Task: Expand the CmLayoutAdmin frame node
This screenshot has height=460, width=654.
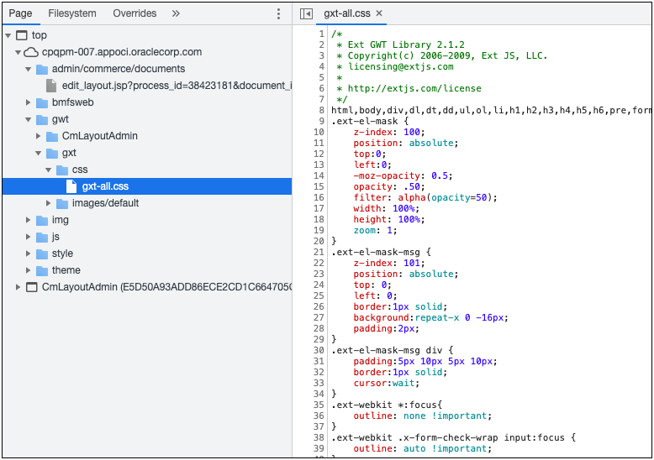Action: (18, 287)
